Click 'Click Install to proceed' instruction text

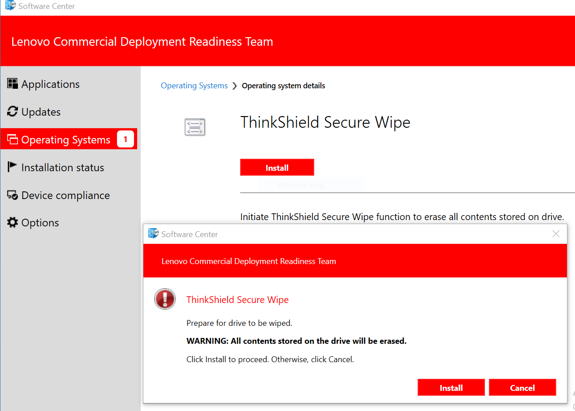270,359
